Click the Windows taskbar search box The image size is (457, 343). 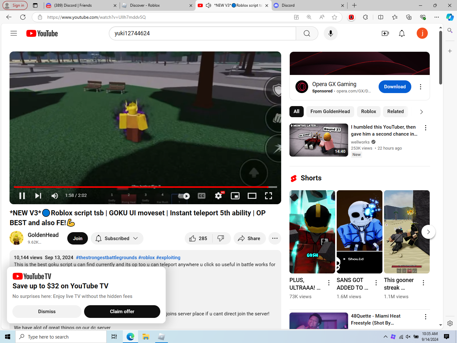(x=61, y=337)
